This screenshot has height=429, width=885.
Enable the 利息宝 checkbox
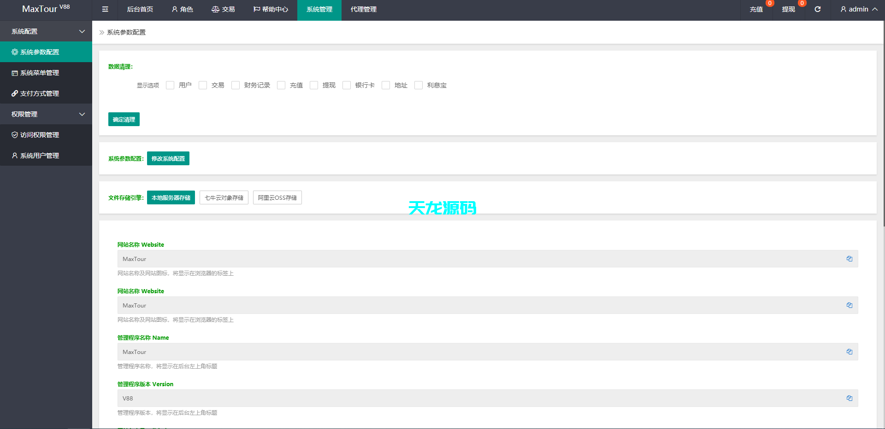point(419,85)
